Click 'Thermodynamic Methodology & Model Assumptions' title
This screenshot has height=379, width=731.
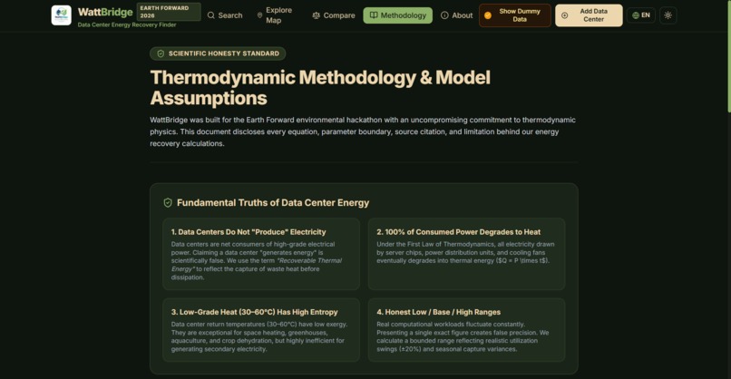pyautogui.click(x=320, y=88)
